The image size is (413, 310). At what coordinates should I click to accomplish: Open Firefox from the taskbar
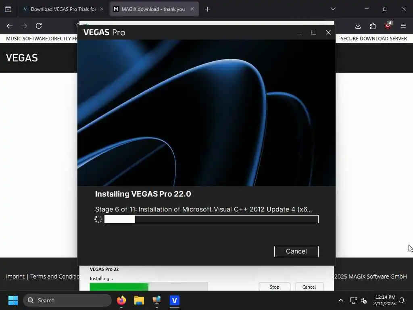[121, 300]
